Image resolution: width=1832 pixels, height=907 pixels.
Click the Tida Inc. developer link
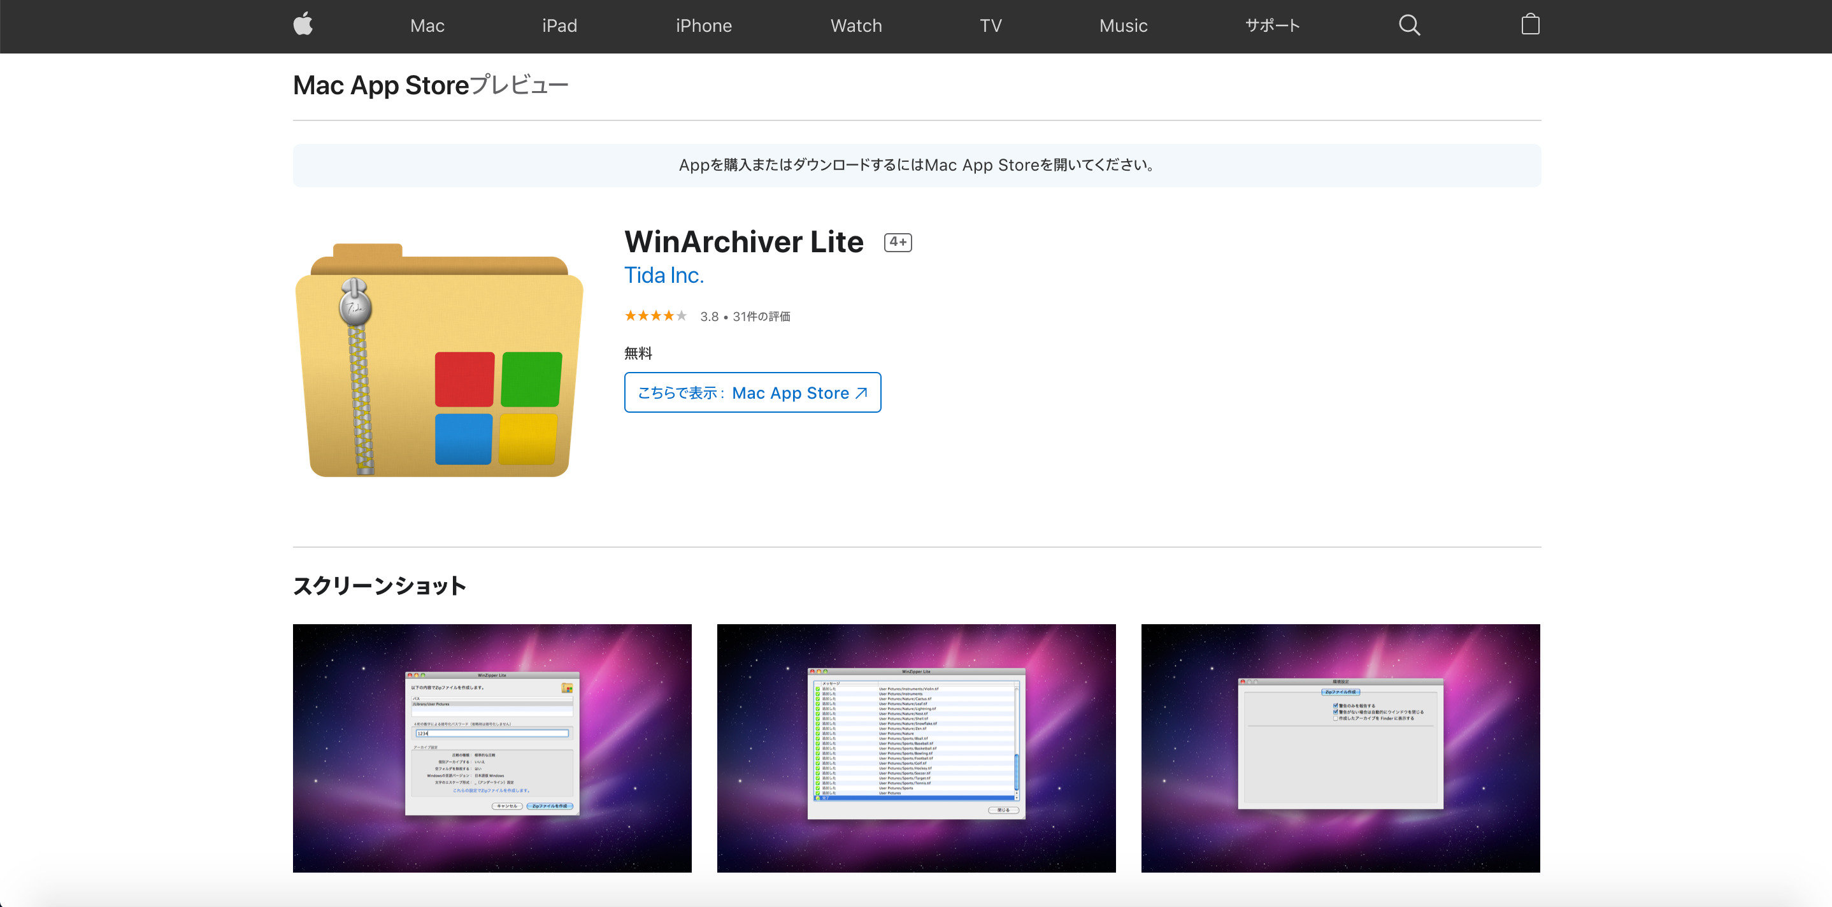coord(664,275)
